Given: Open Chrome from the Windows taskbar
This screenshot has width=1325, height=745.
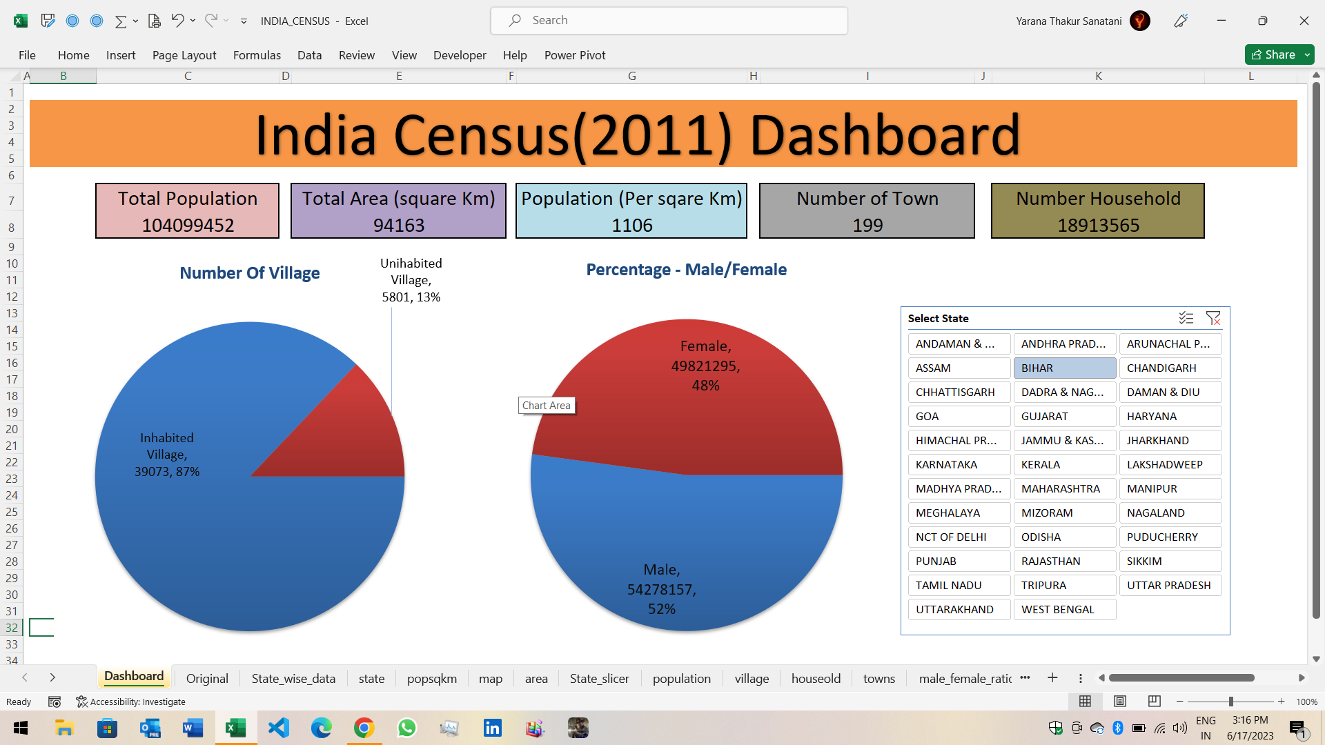Looking at the screenshot, I should tap(364, 728).
